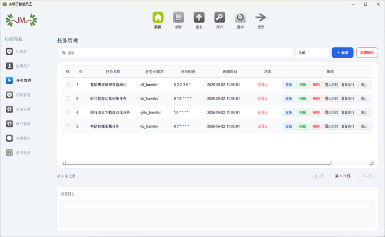Click 停止 for clf_handler row
The image size is (385, 237).
pos(364,85)
